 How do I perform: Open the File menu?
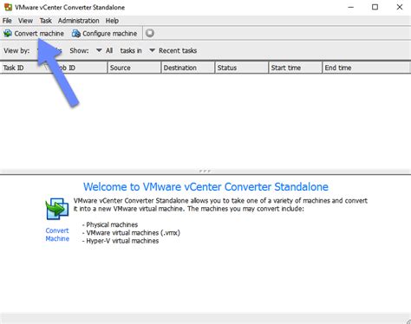point(7,21)
